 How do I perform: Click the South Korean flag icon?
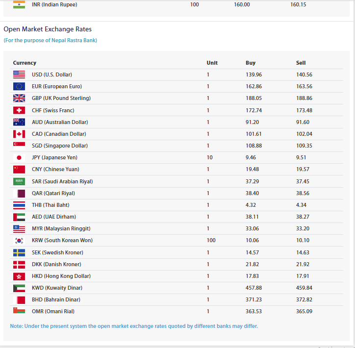pos(19,241)
